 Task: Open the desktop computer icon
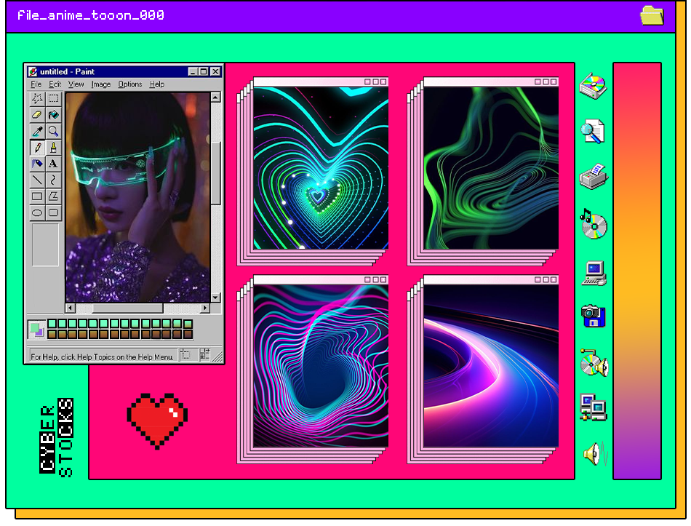pos(594,274)
